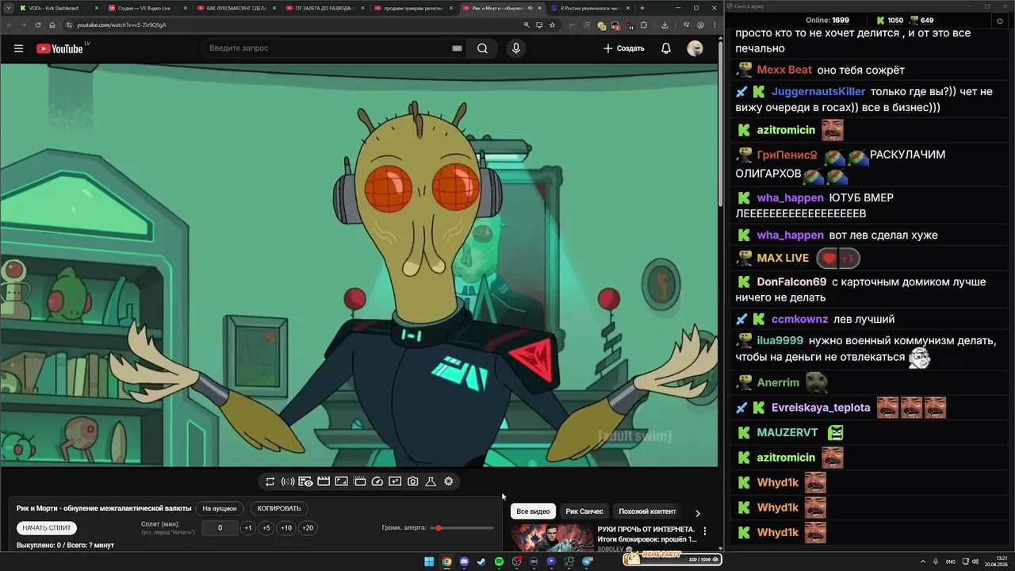Click the На аукцион button
1015x571 pixels.
[220, 508]
